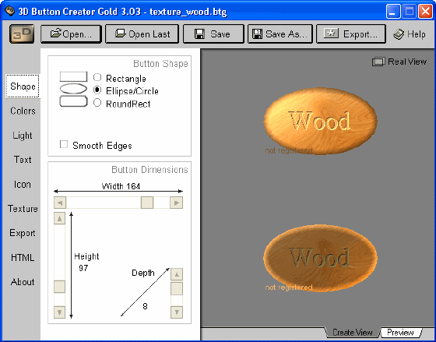436x342 pixels.
Task: Click the Export star icon
Action: point(331,33)
